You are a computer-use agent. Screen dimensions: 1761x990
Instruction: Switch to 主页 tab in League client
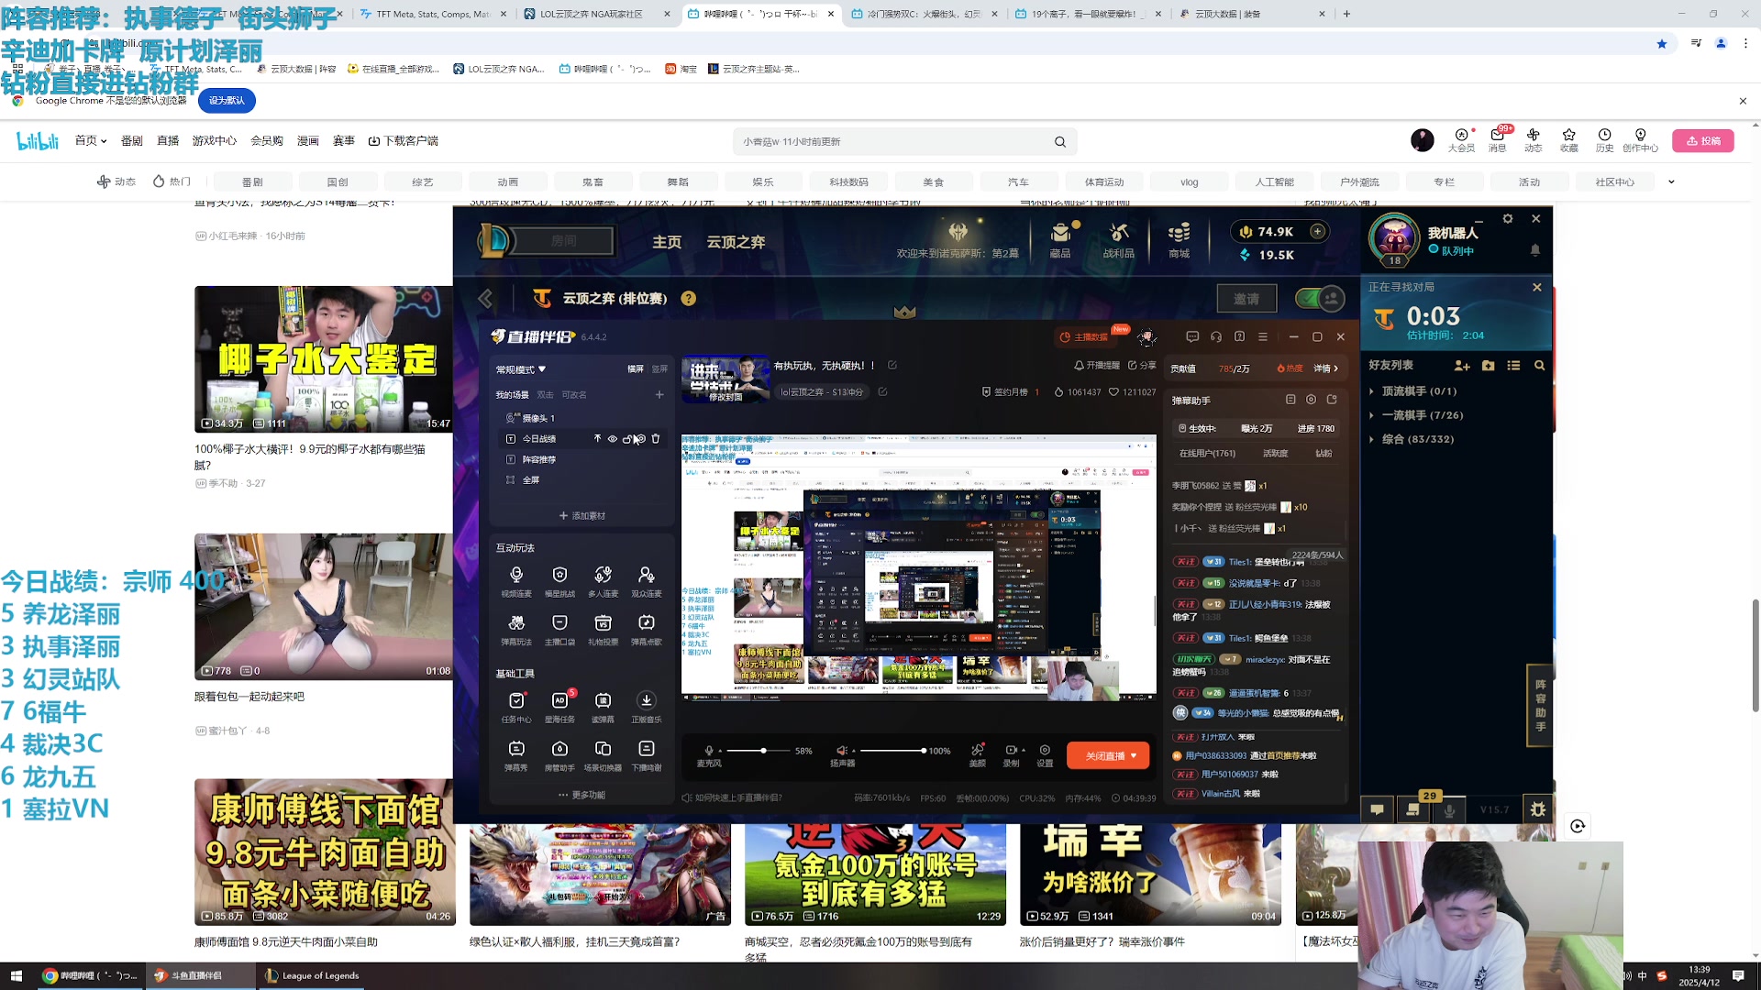tap(667, 242)
